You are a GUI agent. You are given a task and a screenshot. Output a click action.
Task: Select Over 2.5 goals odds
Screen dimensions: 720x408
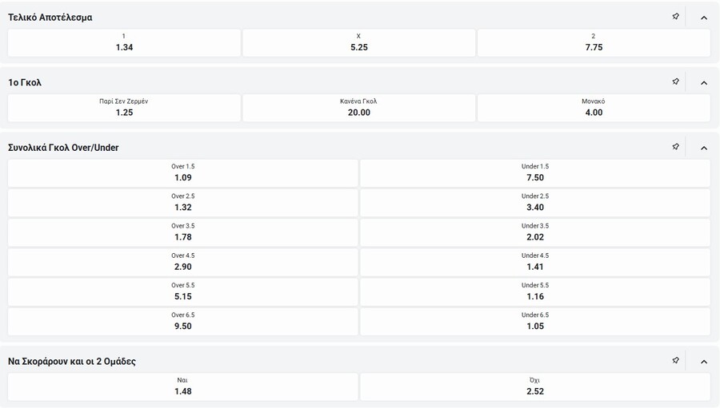pos(183,202)
